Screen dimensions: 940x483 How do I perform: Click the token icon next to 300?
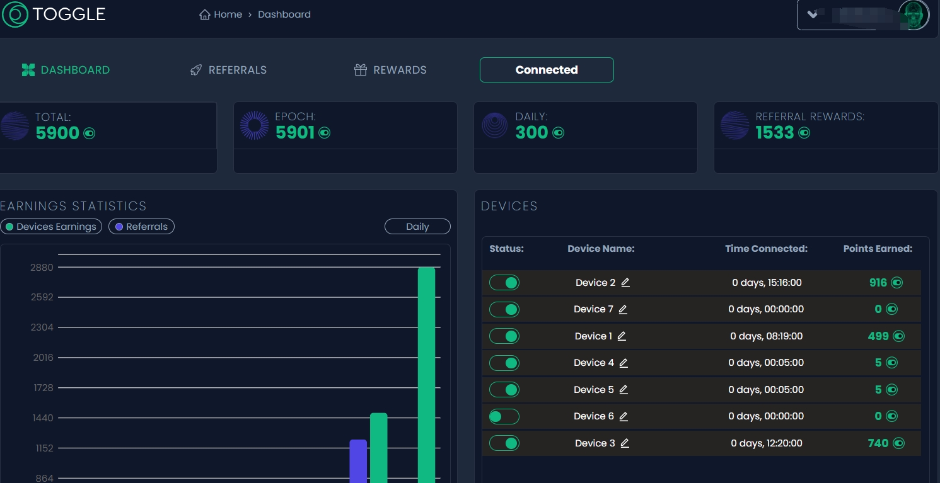point(558,133)
